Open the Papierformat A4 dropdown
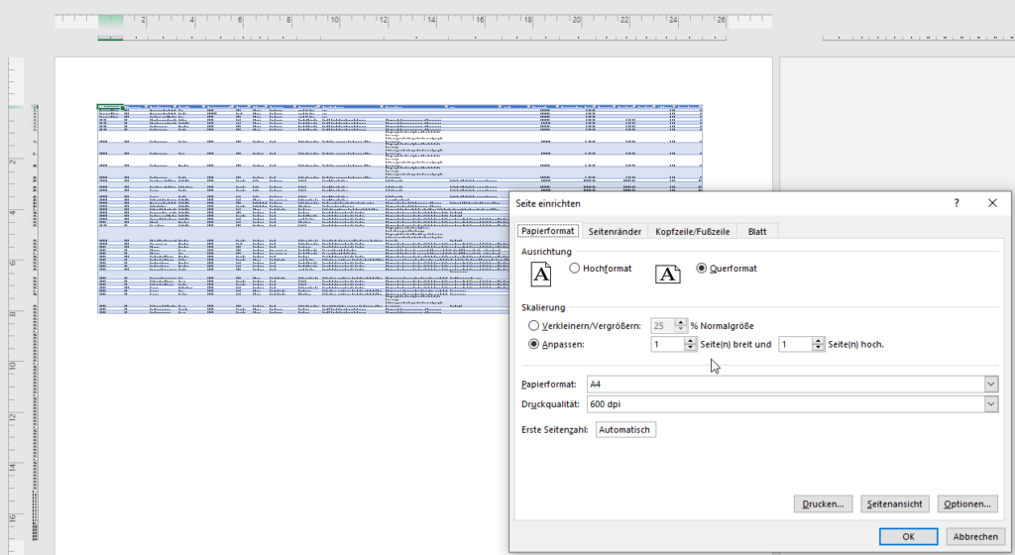Image resolution: width=1015 pixels, height=555 pixels. click(x=990, y=385)
